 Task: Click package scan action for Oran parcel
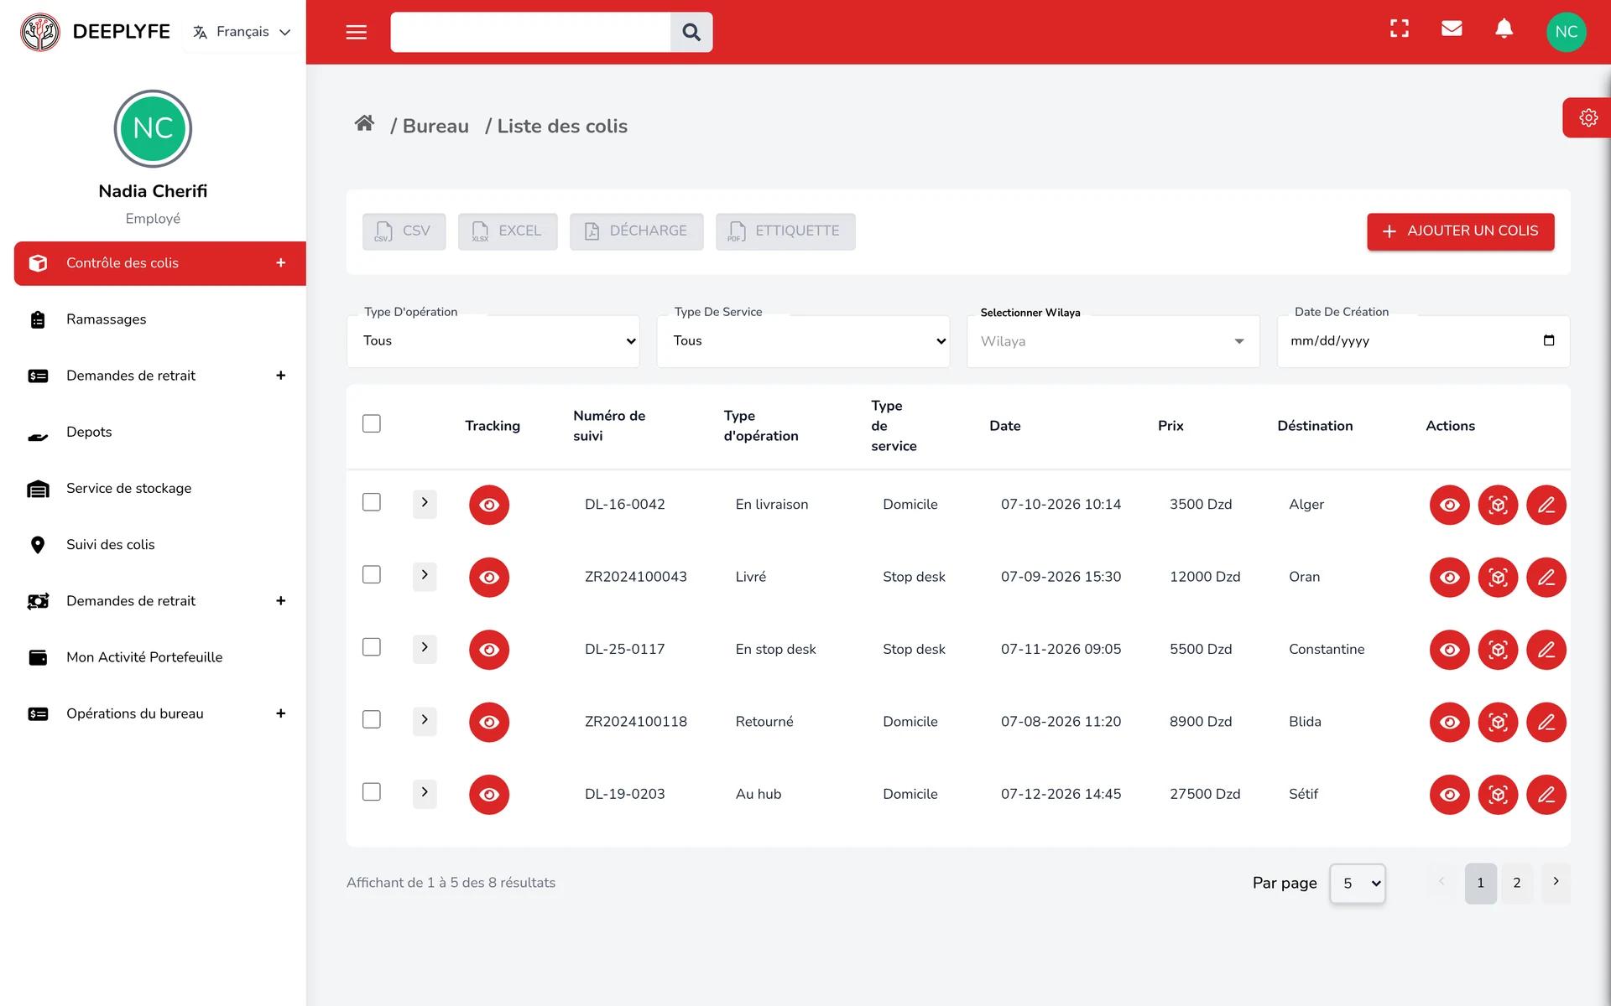[x=1498, y=578]
